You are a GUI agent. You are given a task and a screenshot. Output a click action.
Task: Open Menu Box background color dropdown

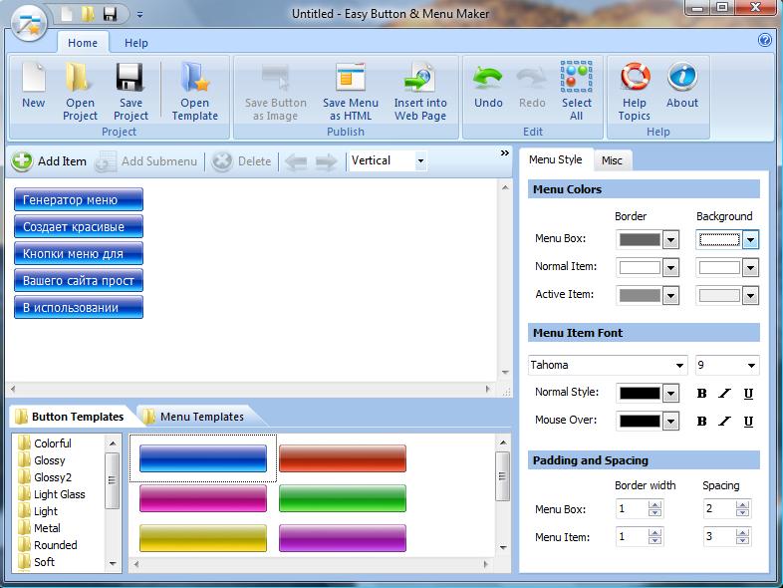[x=750, y=240]
